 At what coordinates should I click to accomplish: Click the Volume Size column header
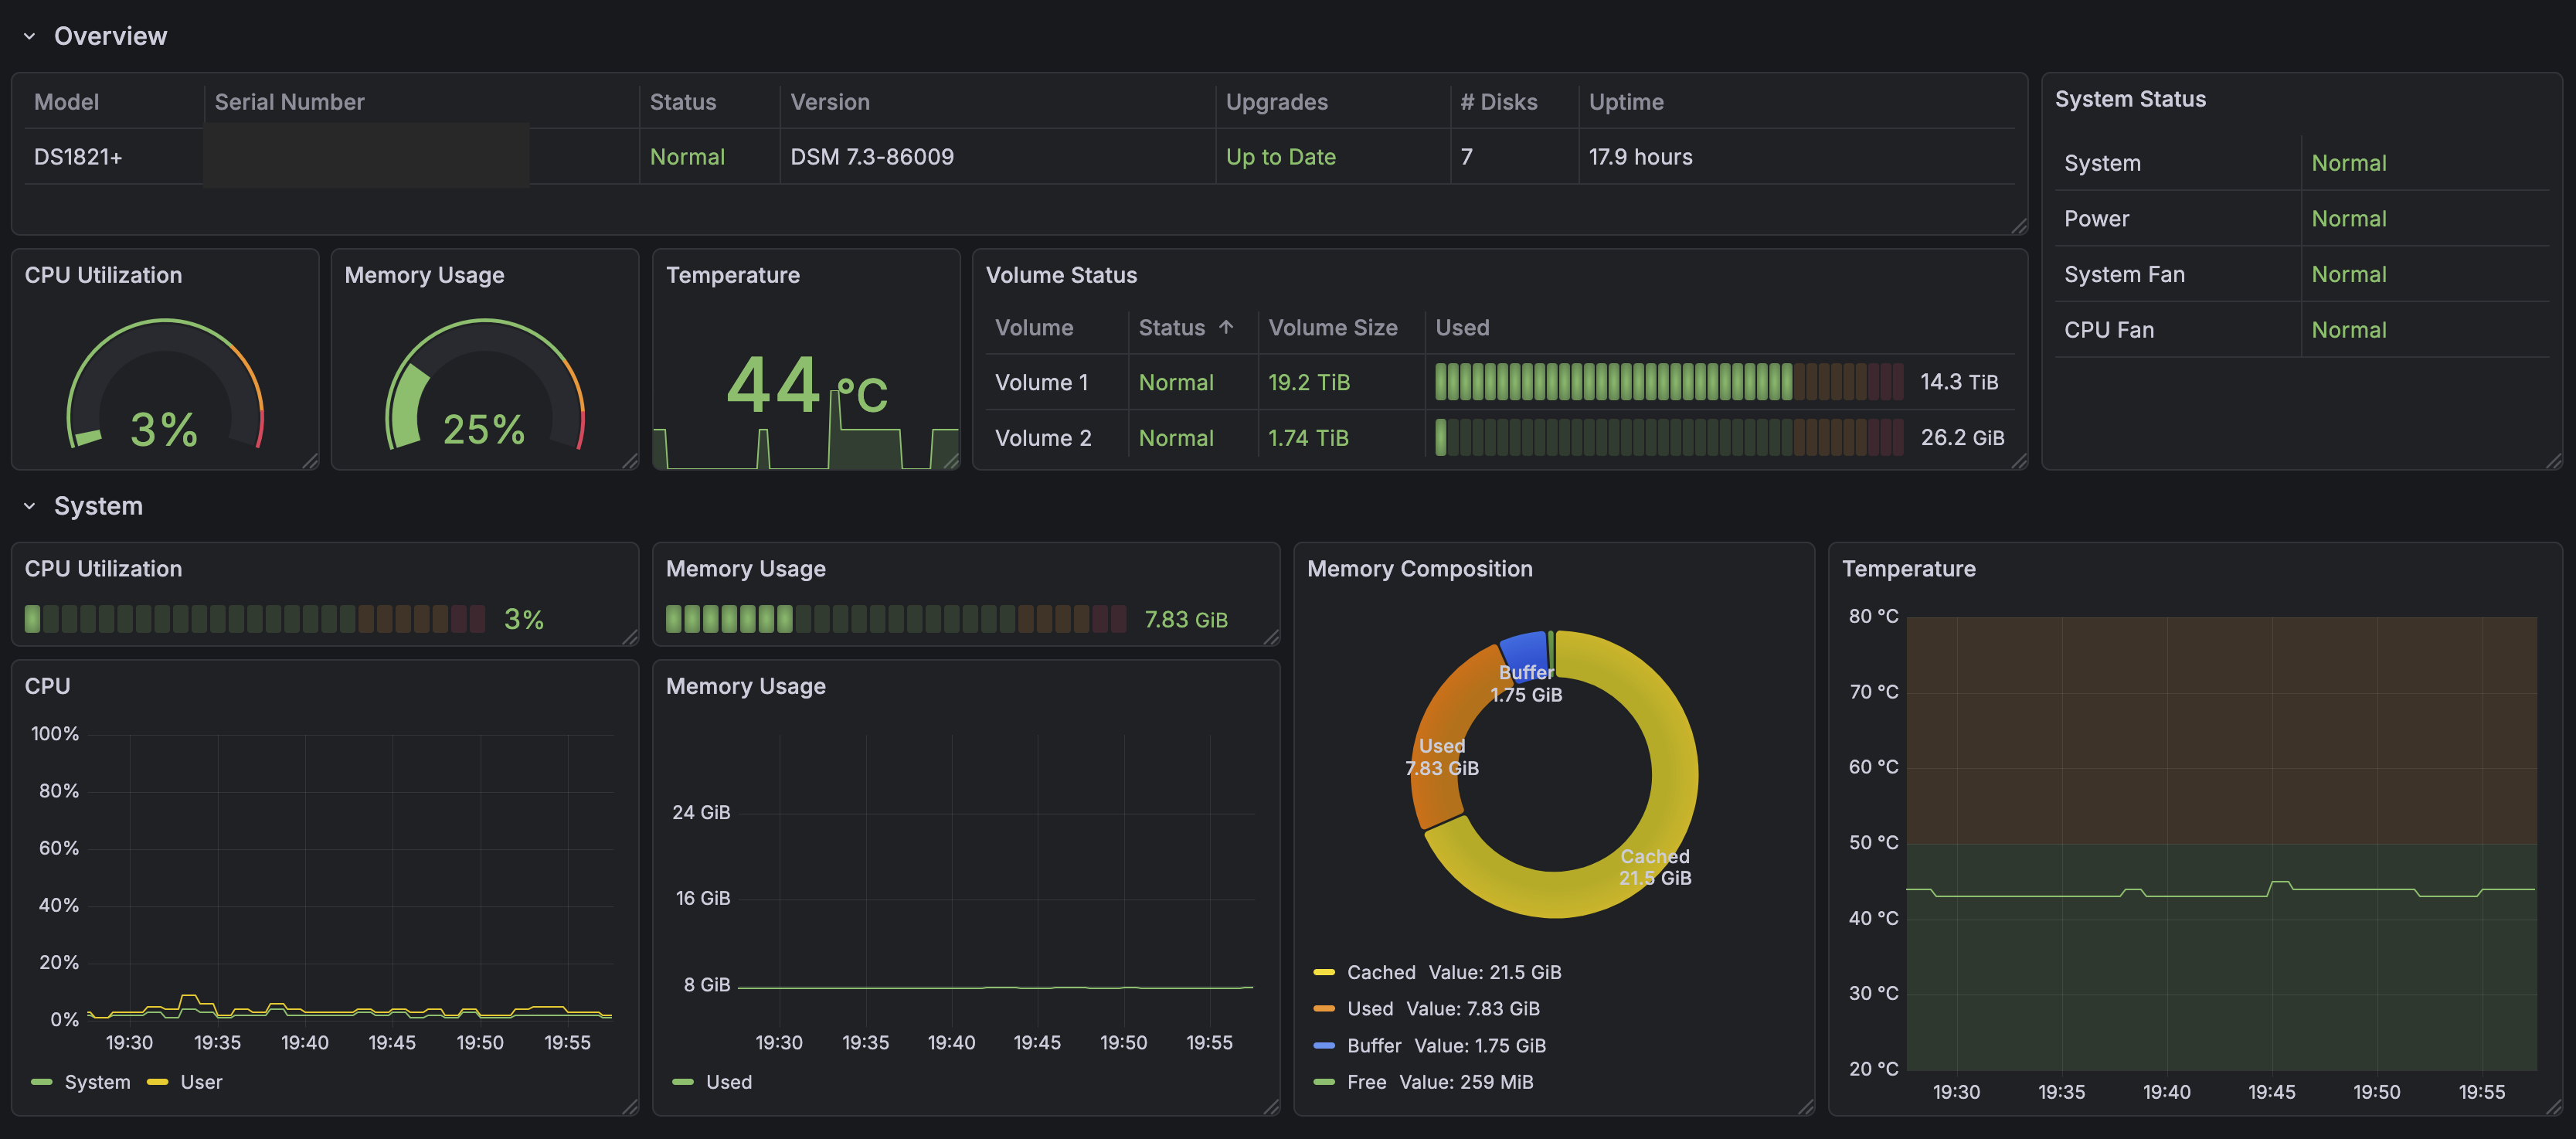click(x=1332, y=327)
